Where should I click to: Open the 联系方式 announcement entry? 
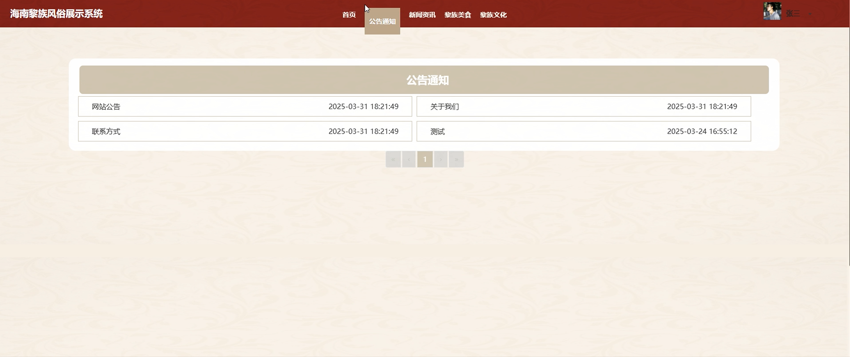(106, 132)
